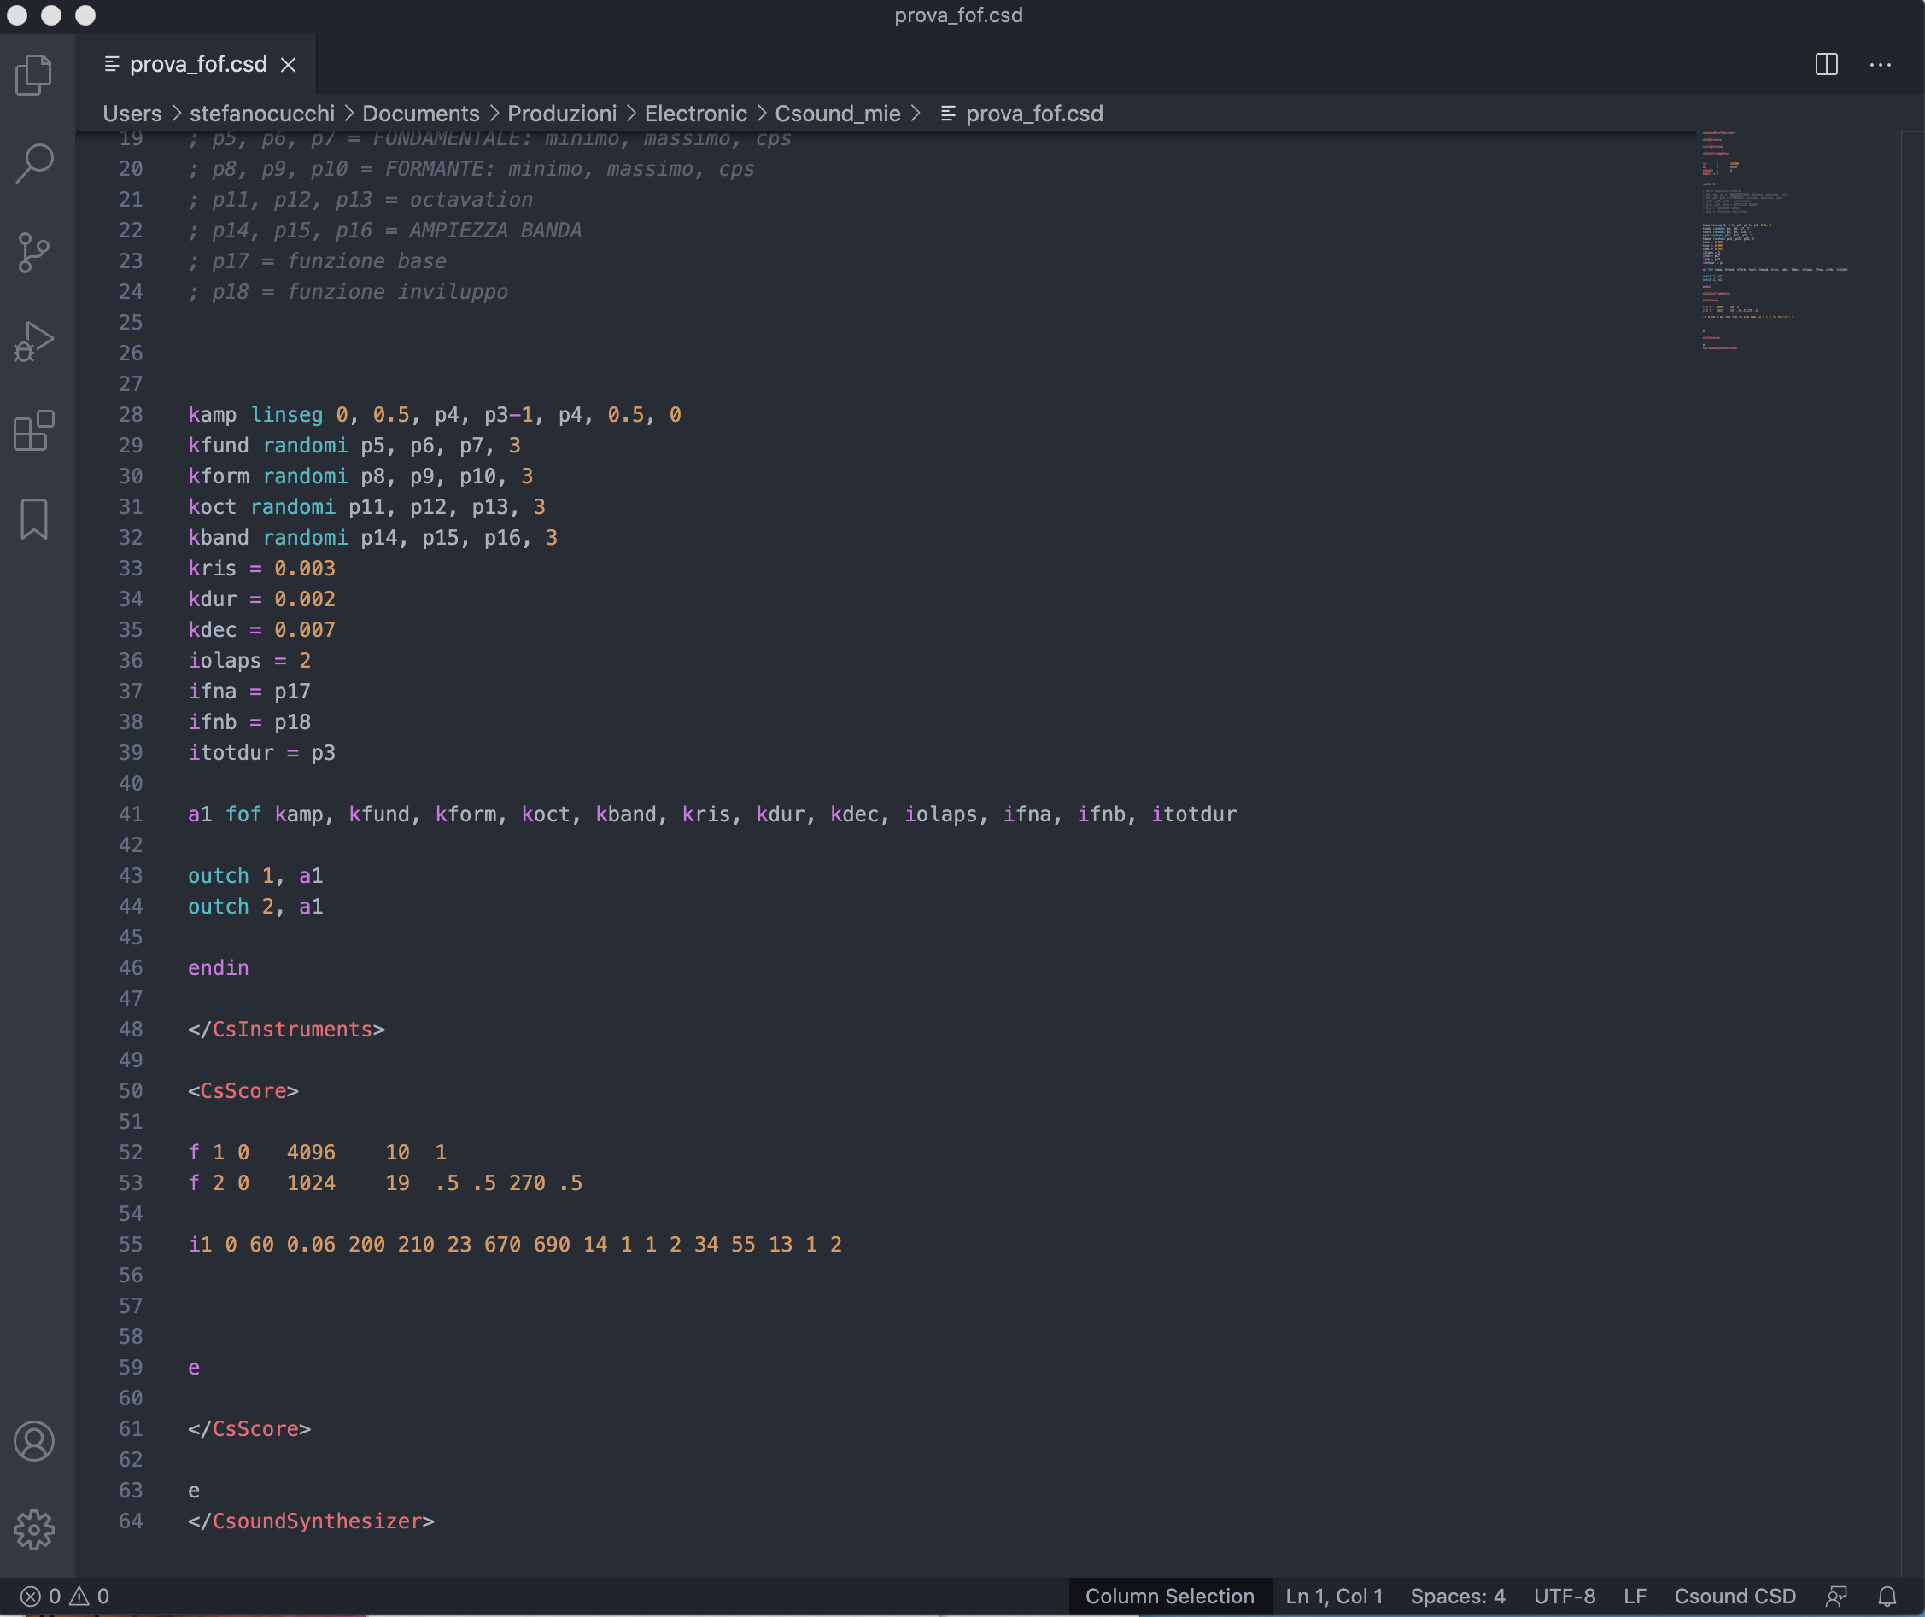Open the UTF-8 encoding selector
1925x1617 pixels.
[1564, 1596]
